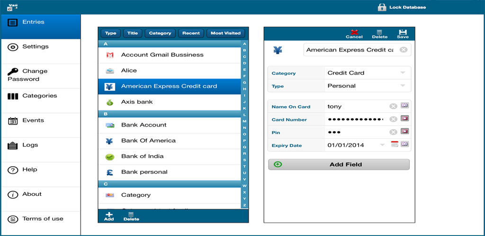This screenshot has height=236, width=485.
Task: Open the Category dropdown showing Credit Card
Action: pos(368,73)
